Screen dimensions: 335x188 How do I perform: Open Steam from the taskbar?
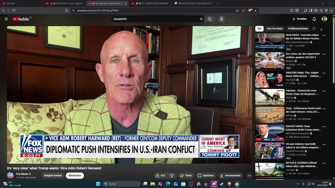pos(222,184)
